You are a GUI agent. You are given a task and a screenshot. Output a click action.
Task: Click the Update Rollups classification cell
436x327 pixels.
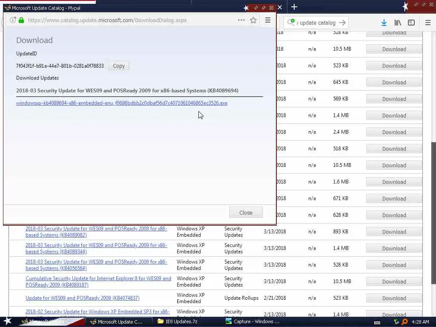tap(241, 298)
